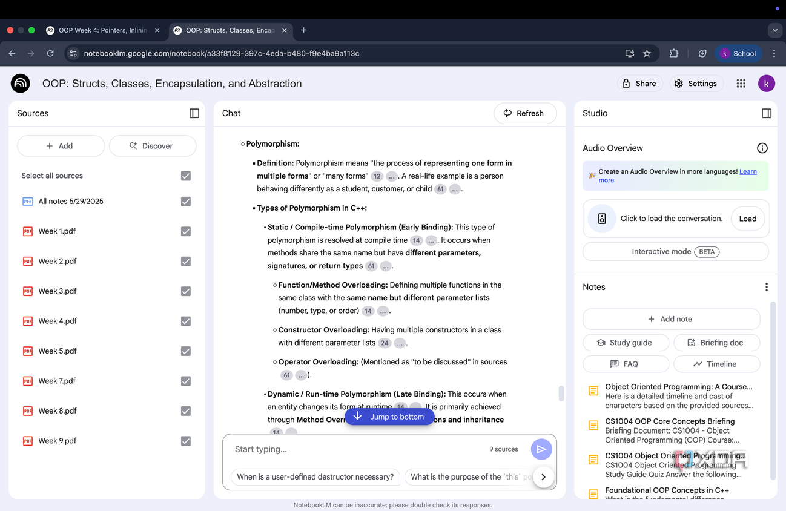Open citation 12 in Polymorphism definition
The width and height of the screenshot is (786, 511).
tap(377, 176)
